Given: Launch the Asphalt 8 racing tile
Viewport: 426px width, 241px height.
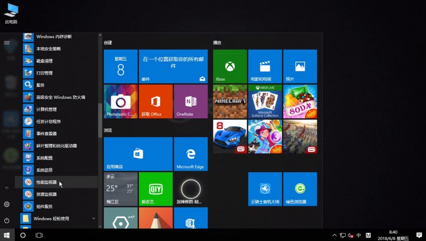Looking at the screenshot, I should (x=230, y=136).
